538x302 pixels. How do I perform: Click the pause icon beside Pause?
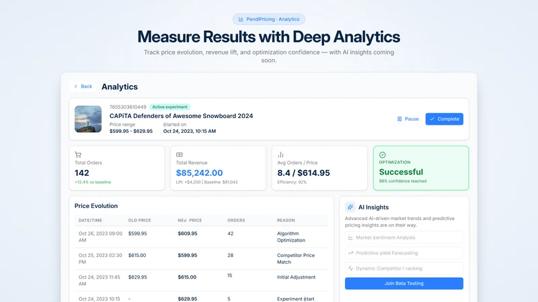pos(399,119)
